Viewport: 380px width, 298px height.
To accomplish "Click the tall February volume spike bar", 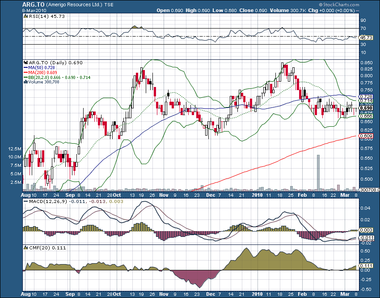I will pos(318,172).
